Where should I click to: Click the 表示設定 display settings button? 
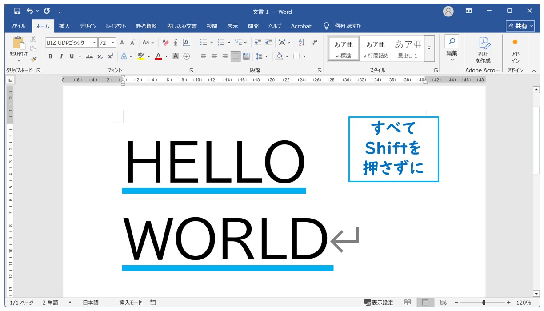click(379, 303)
